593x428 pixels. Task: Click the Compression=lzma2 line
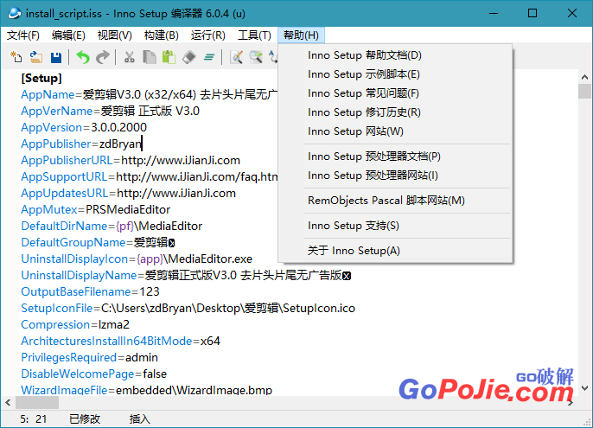tap(75, 325)
